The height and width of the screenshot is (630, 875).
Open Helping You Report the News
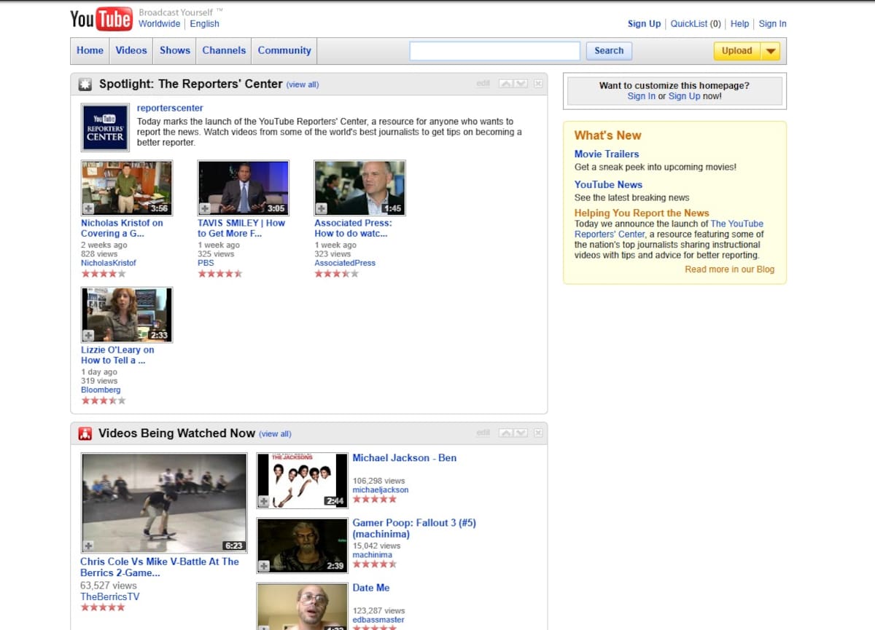642,213
